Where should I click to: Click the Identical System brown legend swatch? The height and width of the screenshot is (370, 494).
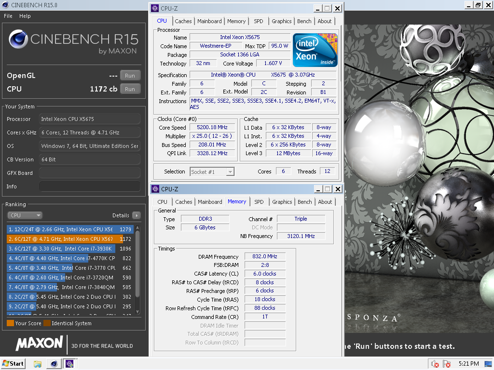pos(47,323)
